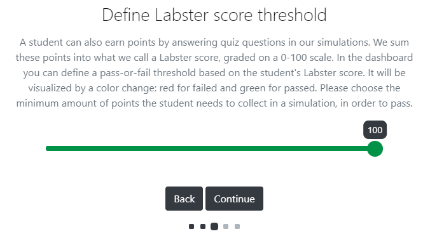The image size is (423, 236).
Task: Click the phrase green for passed
Action: pos(278,88)
